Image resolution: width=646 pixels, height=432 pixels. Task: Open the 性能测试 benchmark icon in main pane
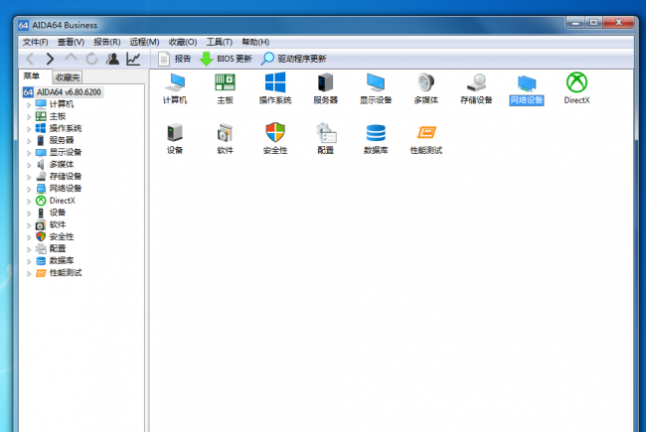[426, 138]
